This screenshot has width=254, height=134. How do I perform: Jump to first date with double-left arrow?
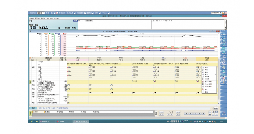(x=186, y=114)
